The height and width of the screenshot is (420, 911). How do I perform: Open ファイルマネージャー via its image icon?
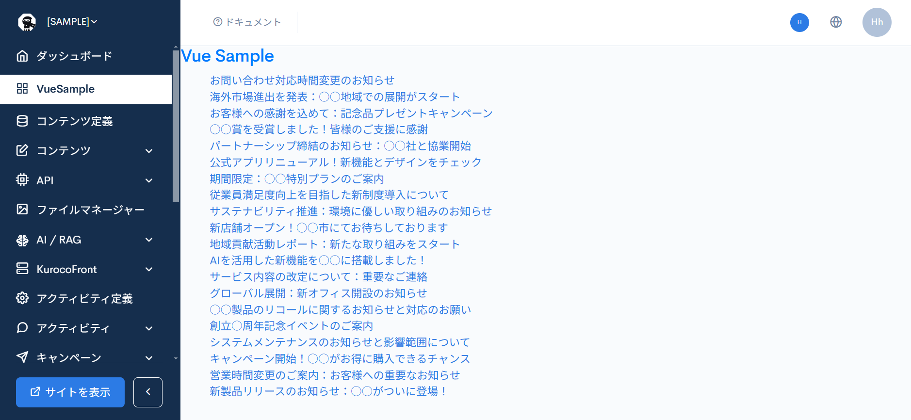pyautogui.click(x=22, y=210)
